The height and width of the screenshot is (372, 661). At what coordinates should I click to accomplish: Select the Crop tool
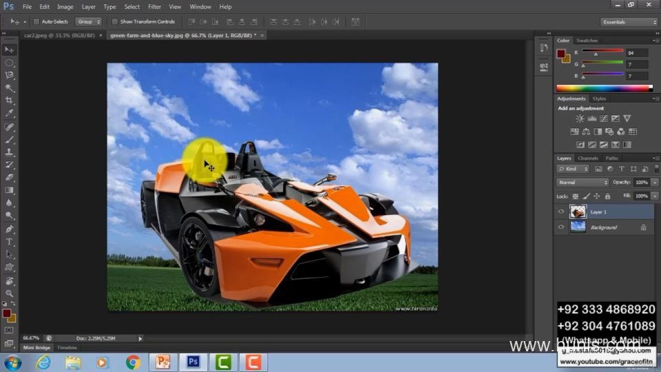(9, 101)
